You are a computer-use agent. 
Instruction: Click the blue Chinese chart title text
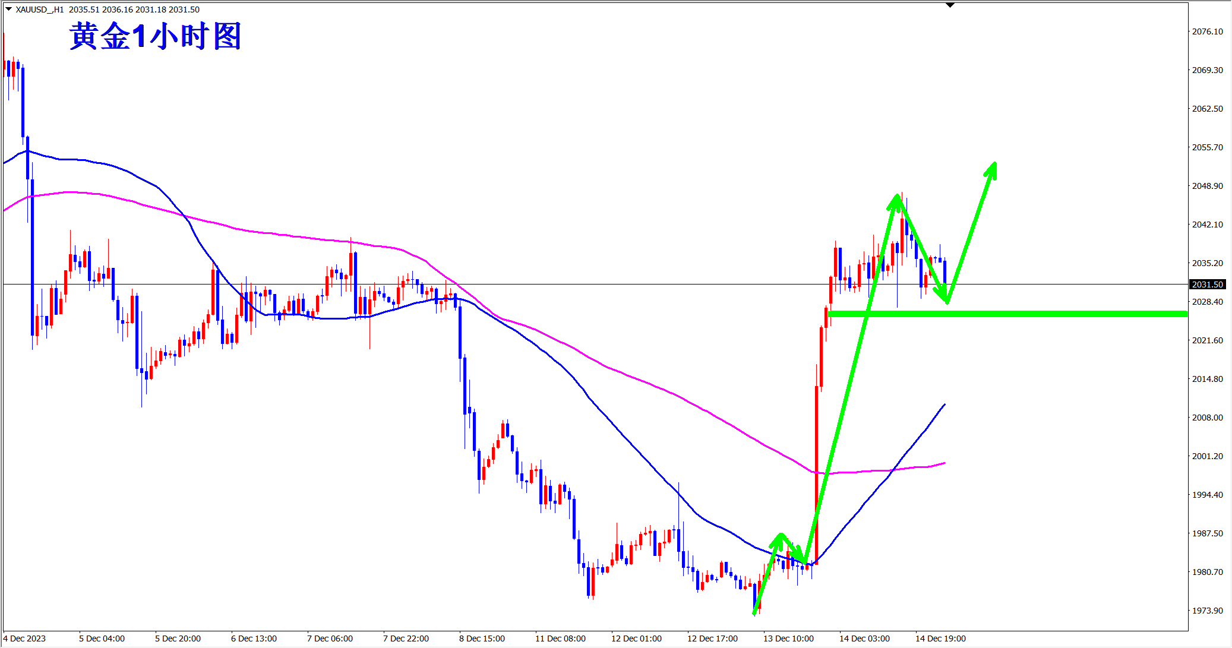coord(156,36)
